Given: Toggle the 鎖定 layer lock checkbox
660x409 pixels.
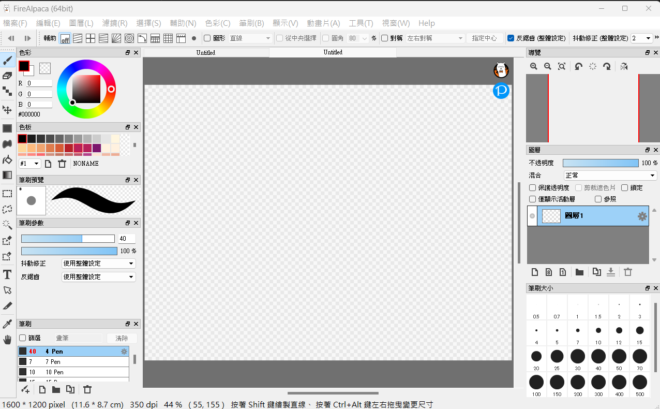Looking at the screenshot, I should point(625,187).
